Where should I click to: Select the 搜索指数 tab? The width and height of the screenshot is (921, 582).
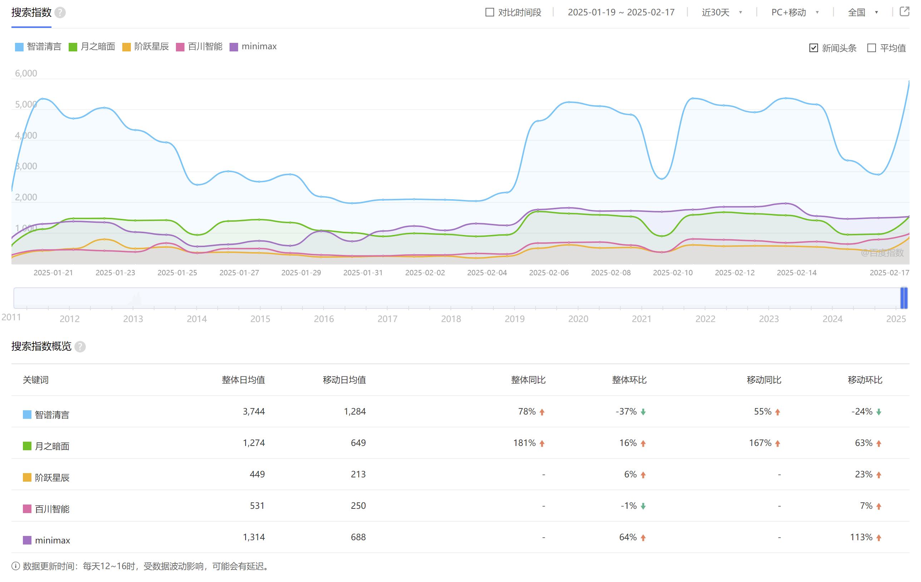coord(31,12)
